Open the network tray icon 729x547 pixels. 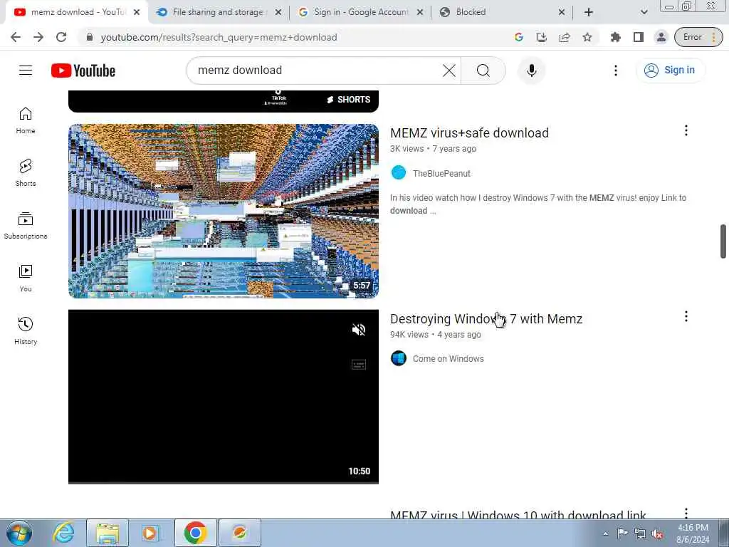(x=640, y=534)
